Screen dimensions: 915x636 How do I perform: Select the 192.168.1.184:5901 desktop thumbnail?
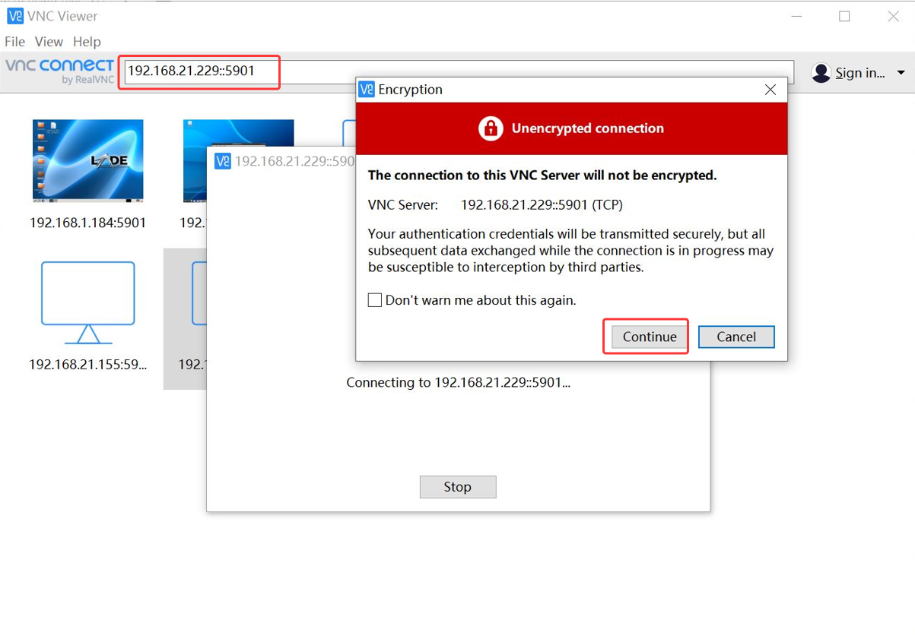click(87, 161)
